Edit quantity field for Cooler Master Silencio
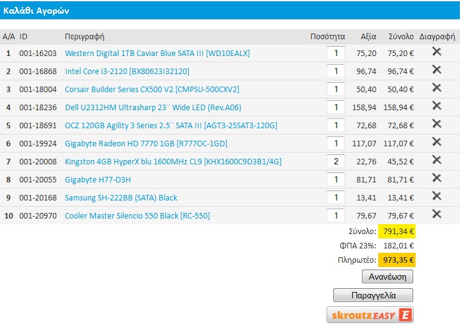The height and width of the screenshot is (325, 463). [336, 215]
